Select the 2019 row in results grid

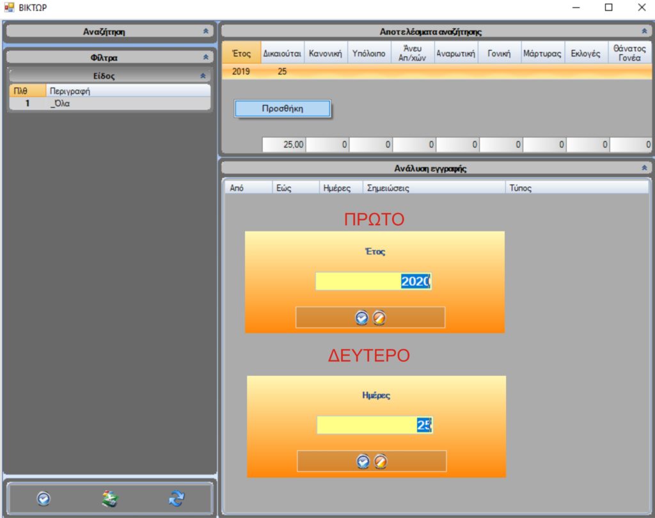241,72
